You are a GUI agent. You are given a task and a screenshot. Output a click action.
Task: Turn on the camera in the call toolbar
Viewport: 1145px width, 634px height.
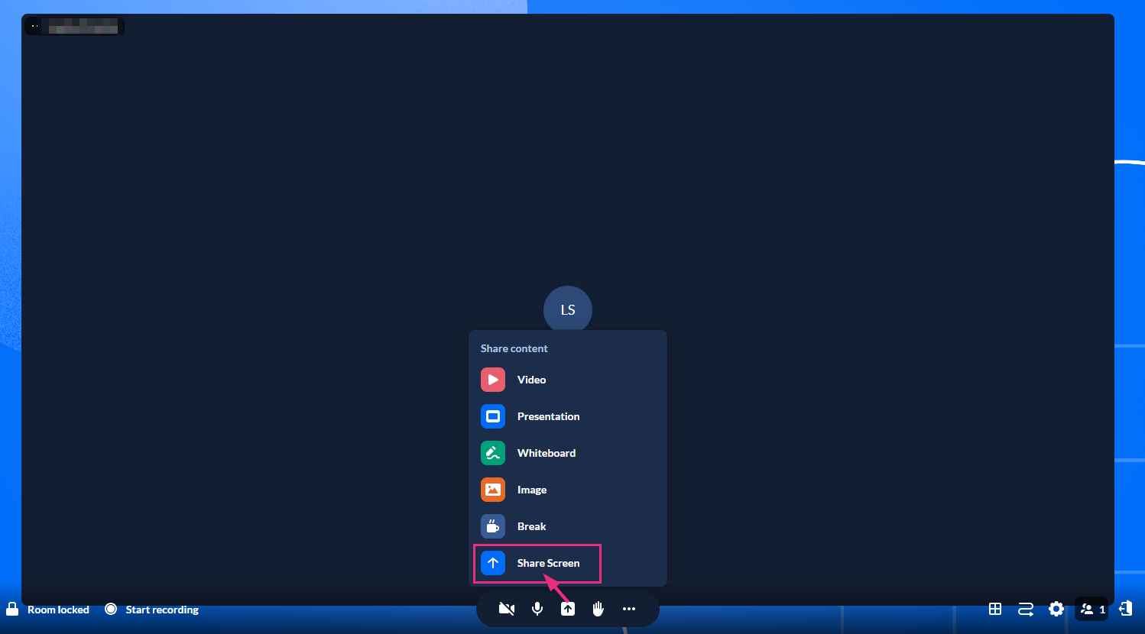click(x=507, y=609)
